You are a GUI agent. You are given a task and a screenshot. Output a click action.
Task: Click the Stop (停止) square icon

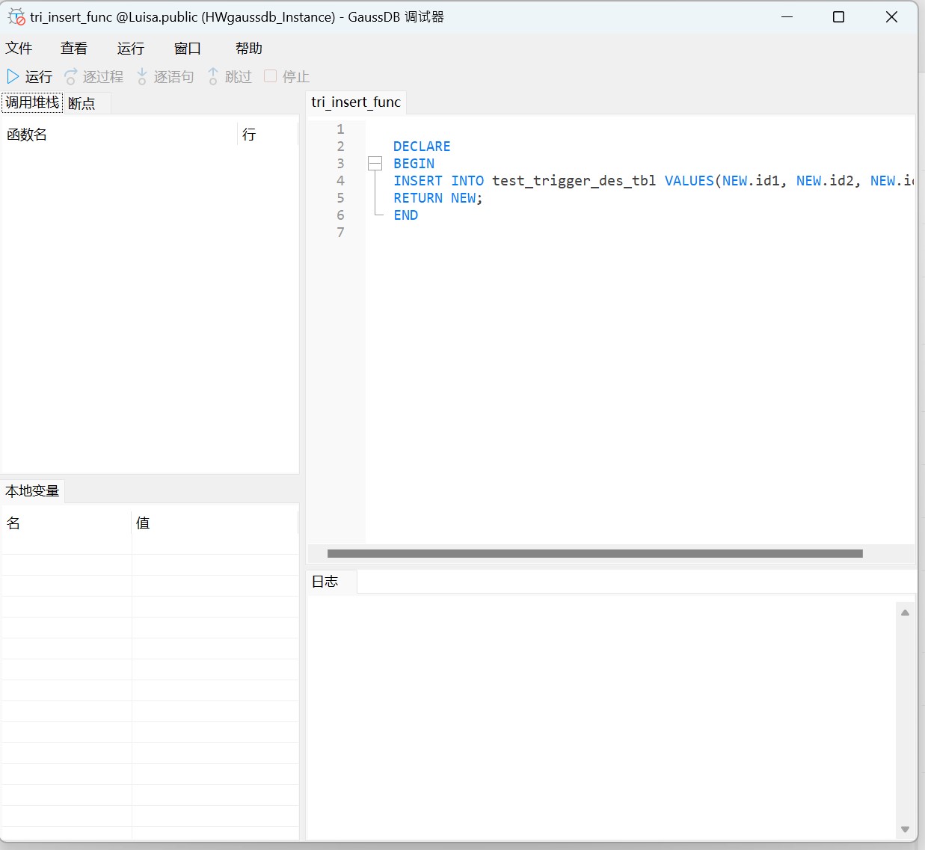coord(271,76)
